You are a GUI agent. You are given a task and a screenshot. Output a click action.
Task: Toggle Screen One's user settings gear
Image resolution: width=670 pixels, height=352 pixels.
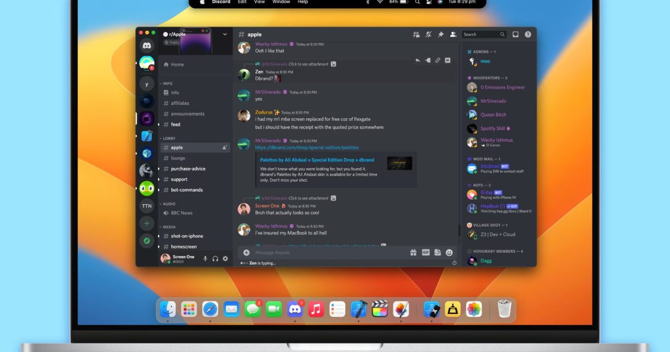pyautogui.click(x=226, y=258)
